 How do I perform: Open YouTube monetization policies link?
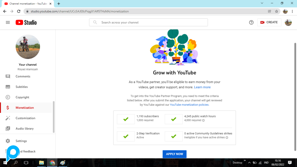pyautogui.click(x=189, y=105)
